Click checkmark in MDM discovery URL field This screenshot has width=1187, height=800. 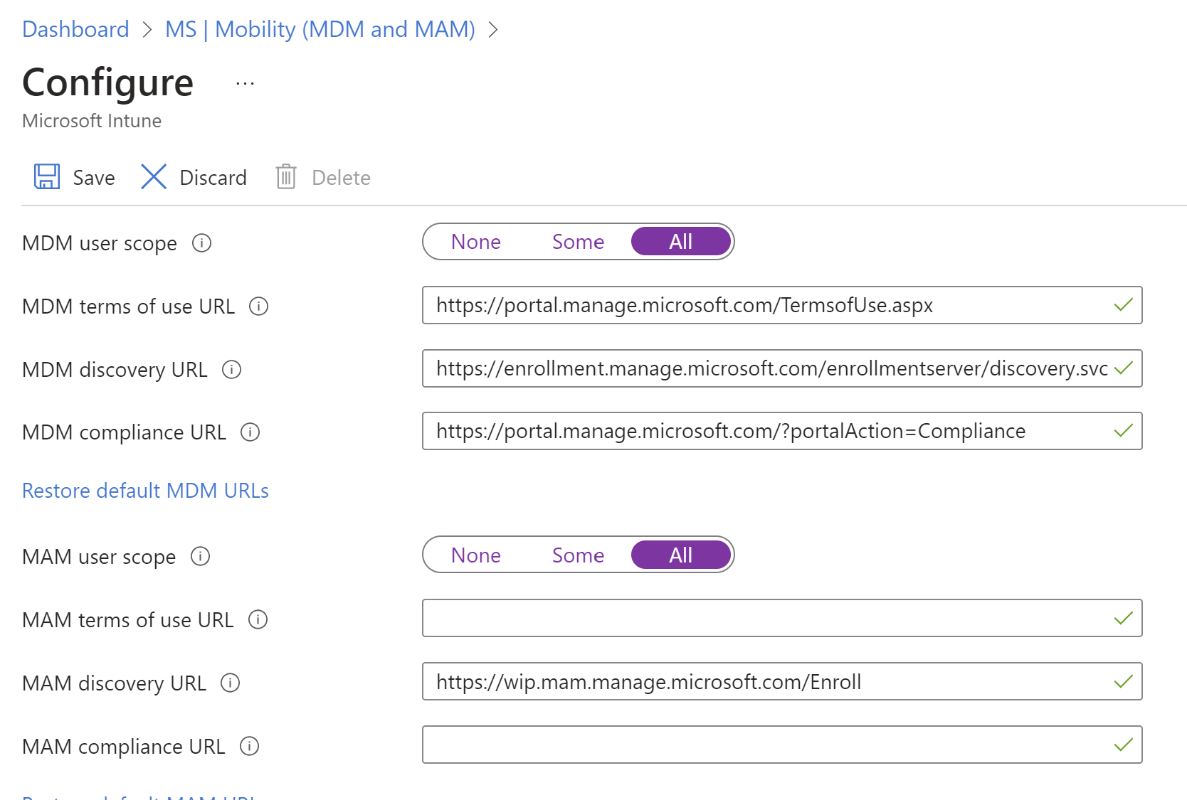tap(1124, 368)
